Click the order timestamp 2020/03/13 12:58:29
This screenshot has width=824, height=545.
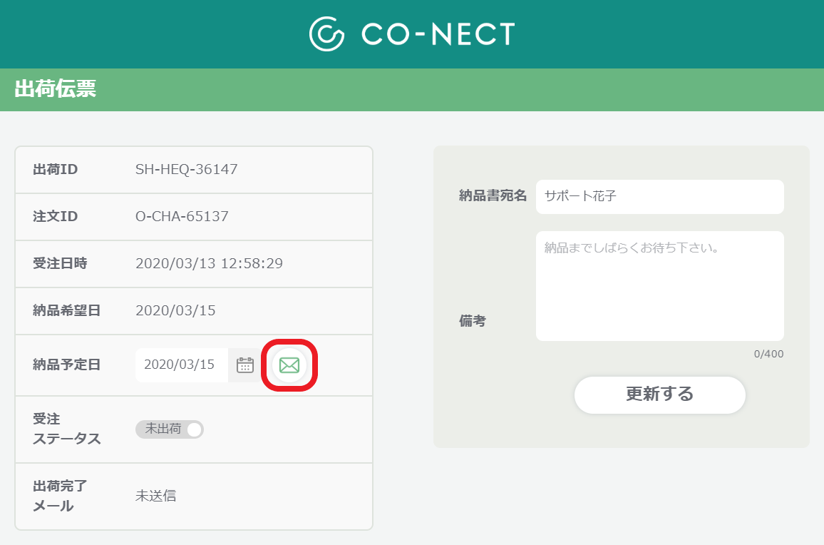pos(209,263)
